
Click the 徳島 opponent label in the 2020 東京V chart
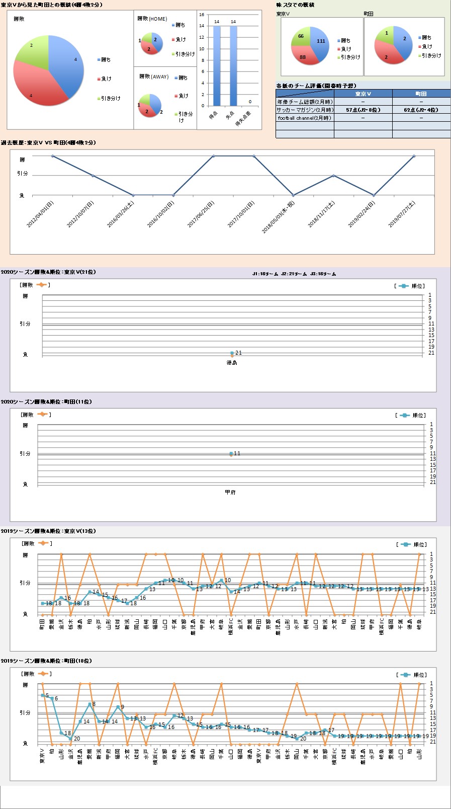pos(232,362)
